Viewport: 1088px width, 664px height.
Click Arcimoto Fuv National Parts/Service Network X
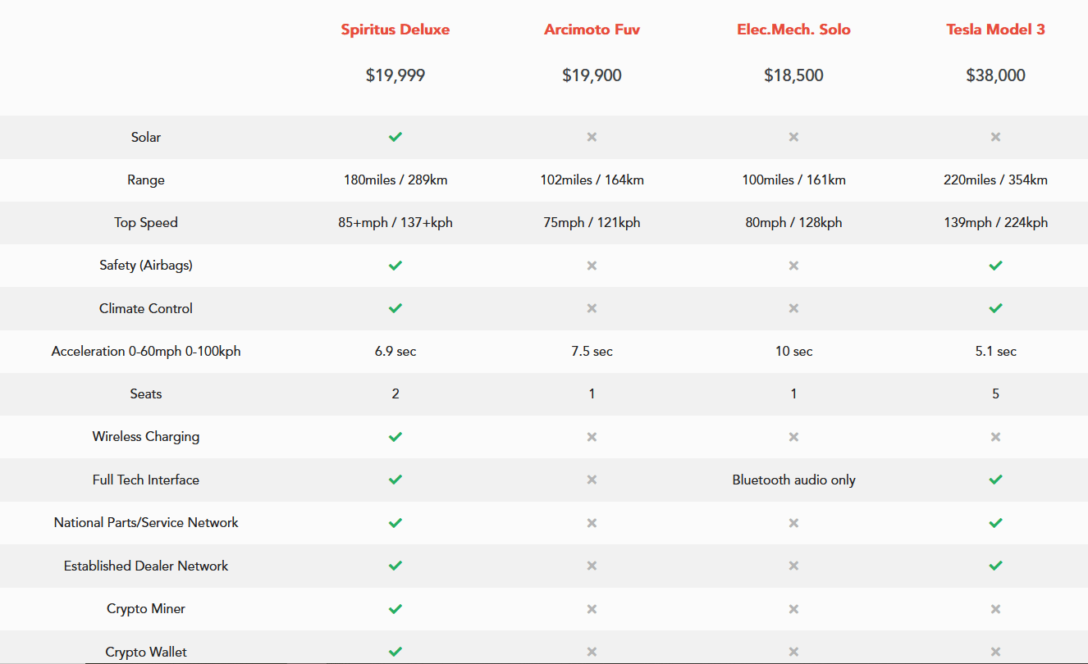click(x=592, y=522)
